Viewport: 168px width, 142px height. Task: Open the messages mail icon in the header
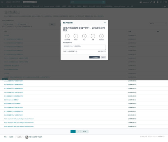(x=154, y=2)
